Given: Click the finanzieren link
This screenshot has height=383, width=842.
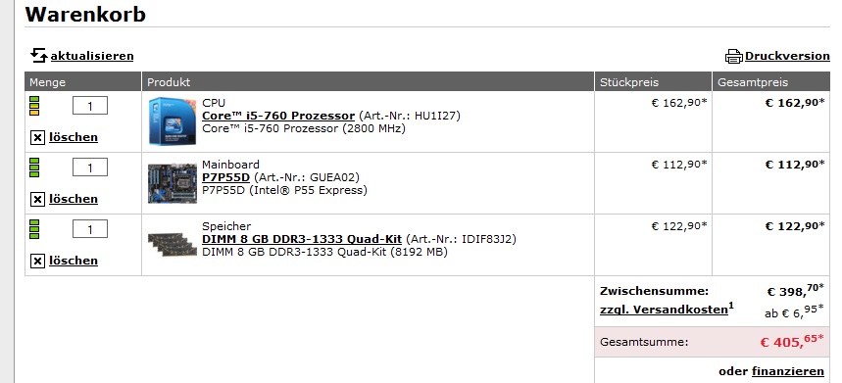Looking at the screenshot, I should click(788, 371).
